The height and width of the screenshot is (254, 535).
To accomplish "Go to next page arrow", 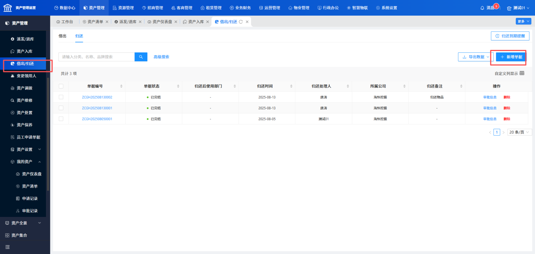I will [503, 132].
